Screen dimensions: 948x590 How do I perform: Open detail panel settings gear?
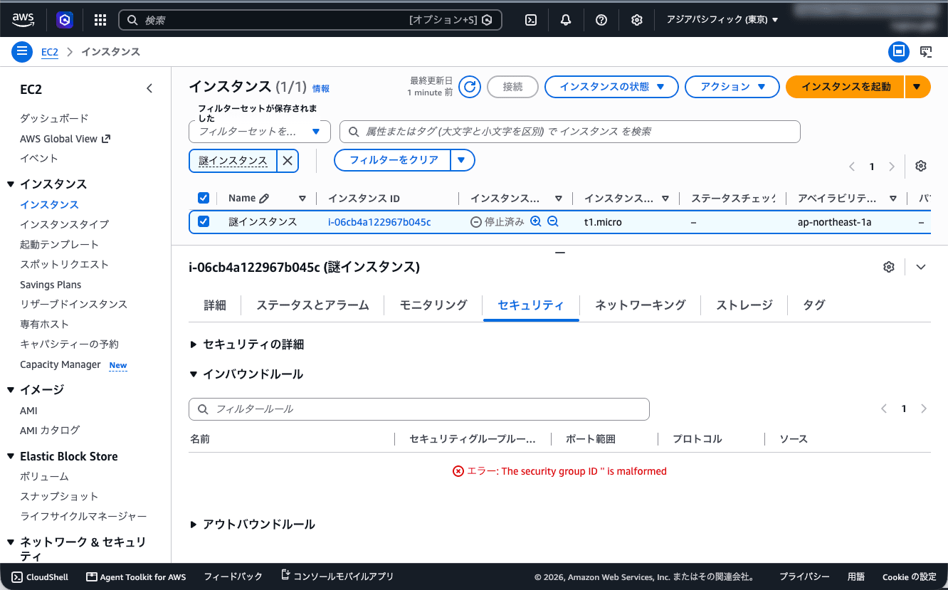[888, 267]
